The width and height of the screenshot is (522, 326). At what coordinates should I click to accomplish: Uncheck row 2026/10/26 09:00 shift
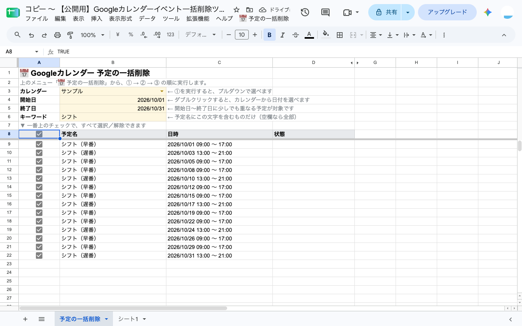pos(39,238)
